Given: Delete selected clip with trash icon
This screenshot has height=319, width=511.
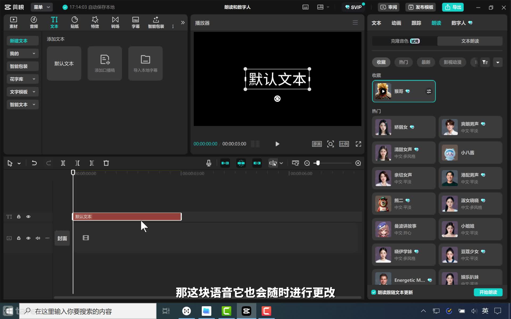Looking at the screenshot, I should [106, 163].
